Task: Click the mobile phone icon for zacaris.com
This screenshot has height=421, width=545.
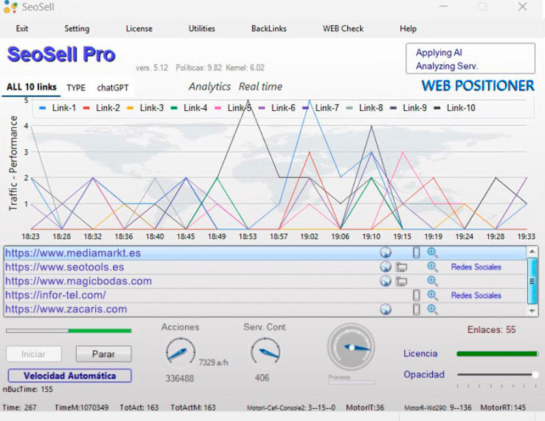Action: (x=416, y=309)
